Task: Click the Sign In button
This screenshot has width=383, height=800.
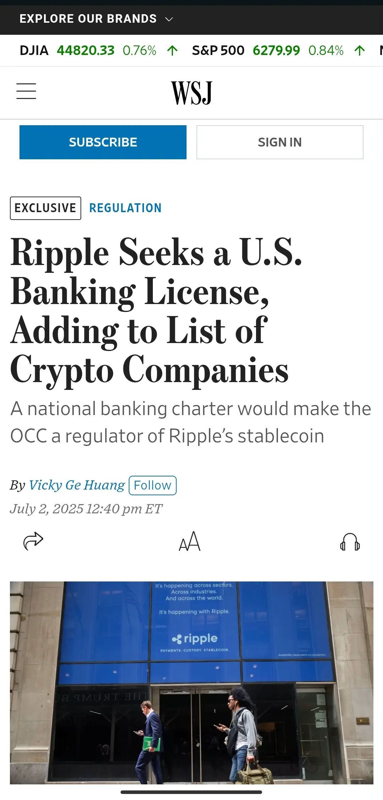Action: pyautogui.click(x=280, y=142)
